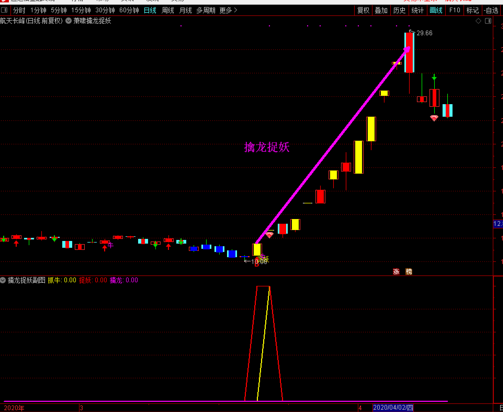The height and width of the screenshot is (412, 503).
Task: Click the -自选 watchlist button
Action: click(x=491, y=10)
